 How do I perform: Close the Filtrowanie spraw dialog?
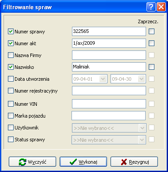click(x=161, y=7)
